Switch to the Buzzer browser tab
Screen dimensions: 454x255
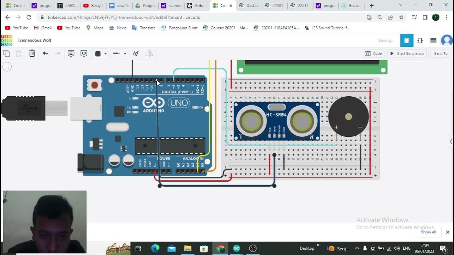pos(351,6)
